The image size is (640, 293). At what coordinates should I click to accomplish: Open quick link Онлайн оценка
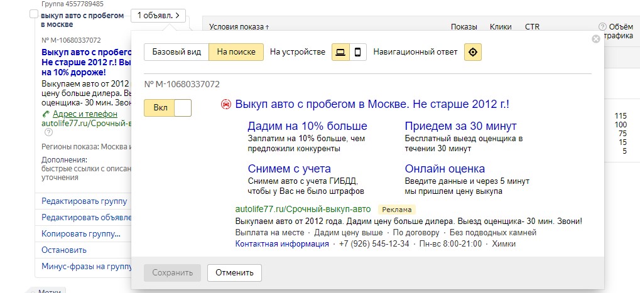point(445,168)
